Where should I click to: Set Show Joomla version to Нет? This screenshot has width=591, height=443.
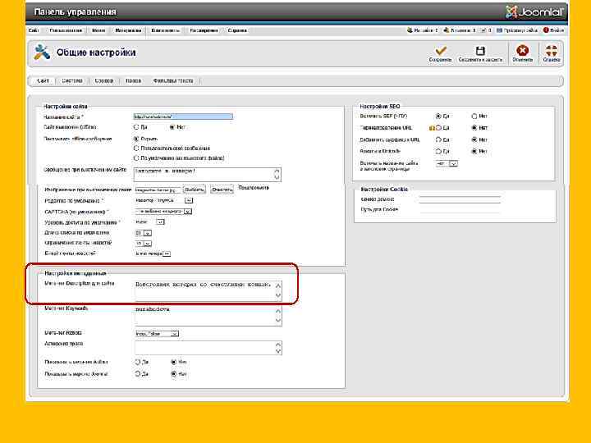click(173, 374)
